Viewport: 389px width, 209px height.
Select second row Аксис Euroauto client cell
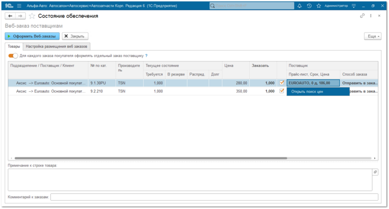click(x=48, y=91)
